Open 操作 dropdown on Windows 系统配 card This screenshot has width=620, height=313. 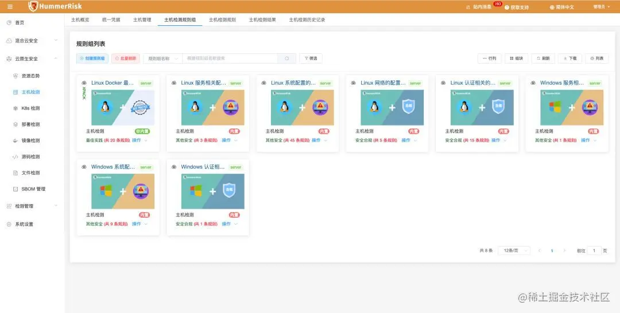pos(139,224)
